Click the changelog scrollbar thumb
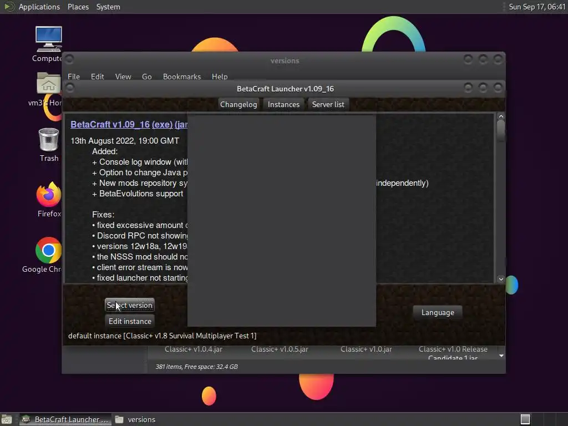The height and width of the screenshot is (426, 568). coord(501,131)
